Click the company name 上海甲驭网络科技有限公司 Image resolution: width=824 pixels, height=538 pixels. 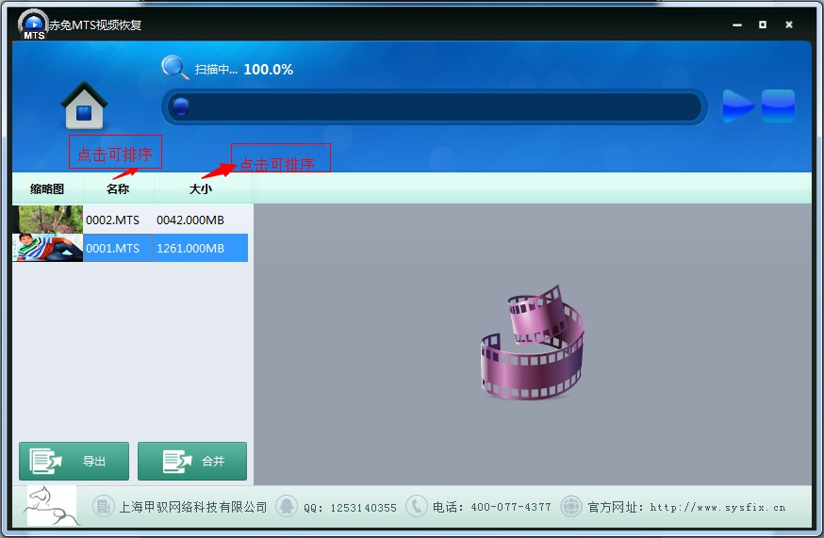click(x=193, y=507)
